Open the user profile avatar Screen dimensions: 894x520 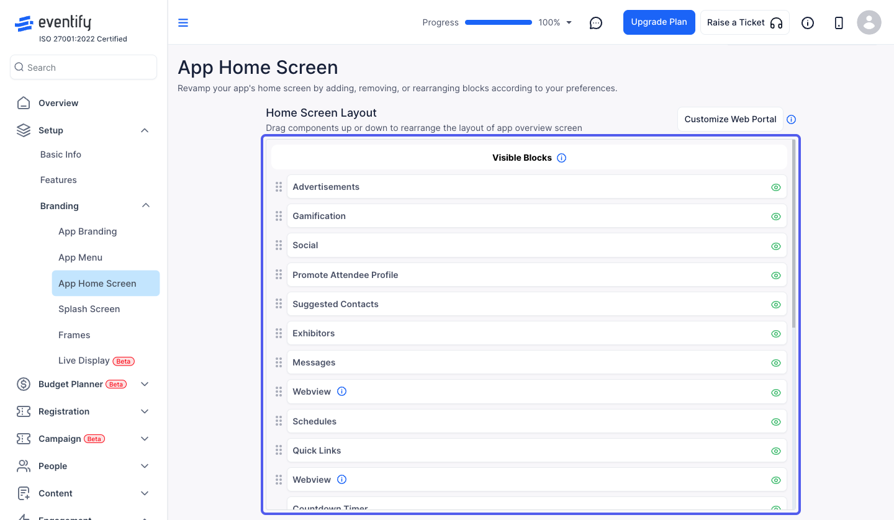[x=869, y=22]
